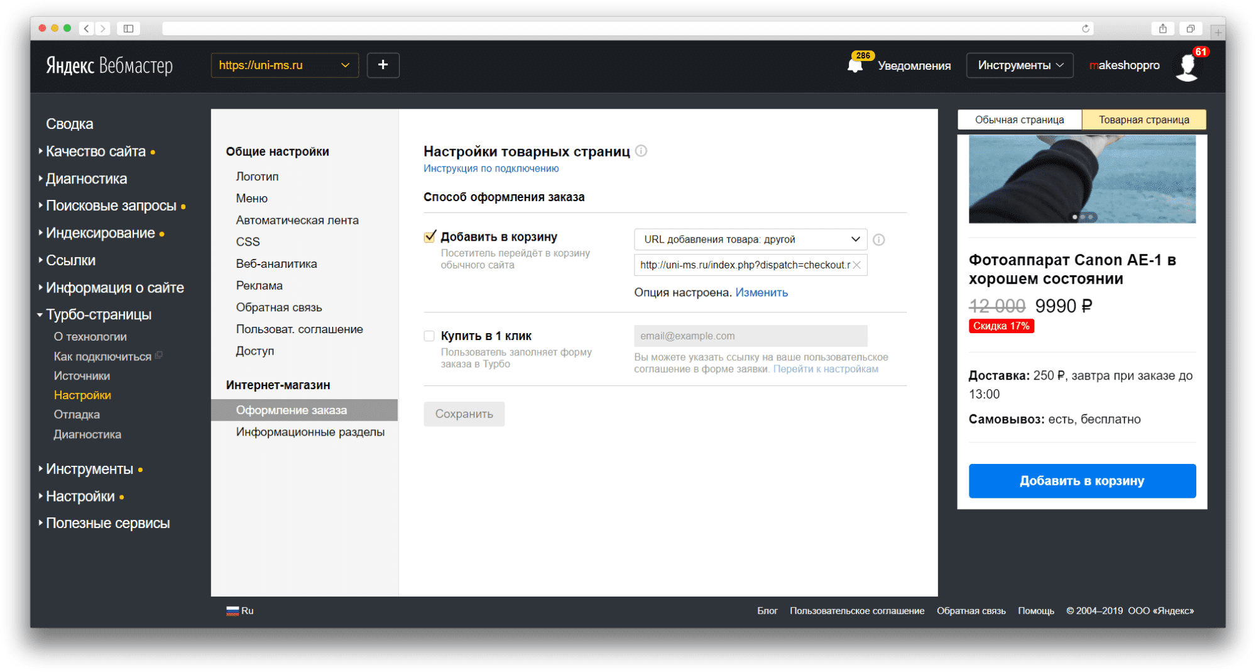Select Товарная страница tab
This screenshot has width=1256, height=672.
(1144, 119)
